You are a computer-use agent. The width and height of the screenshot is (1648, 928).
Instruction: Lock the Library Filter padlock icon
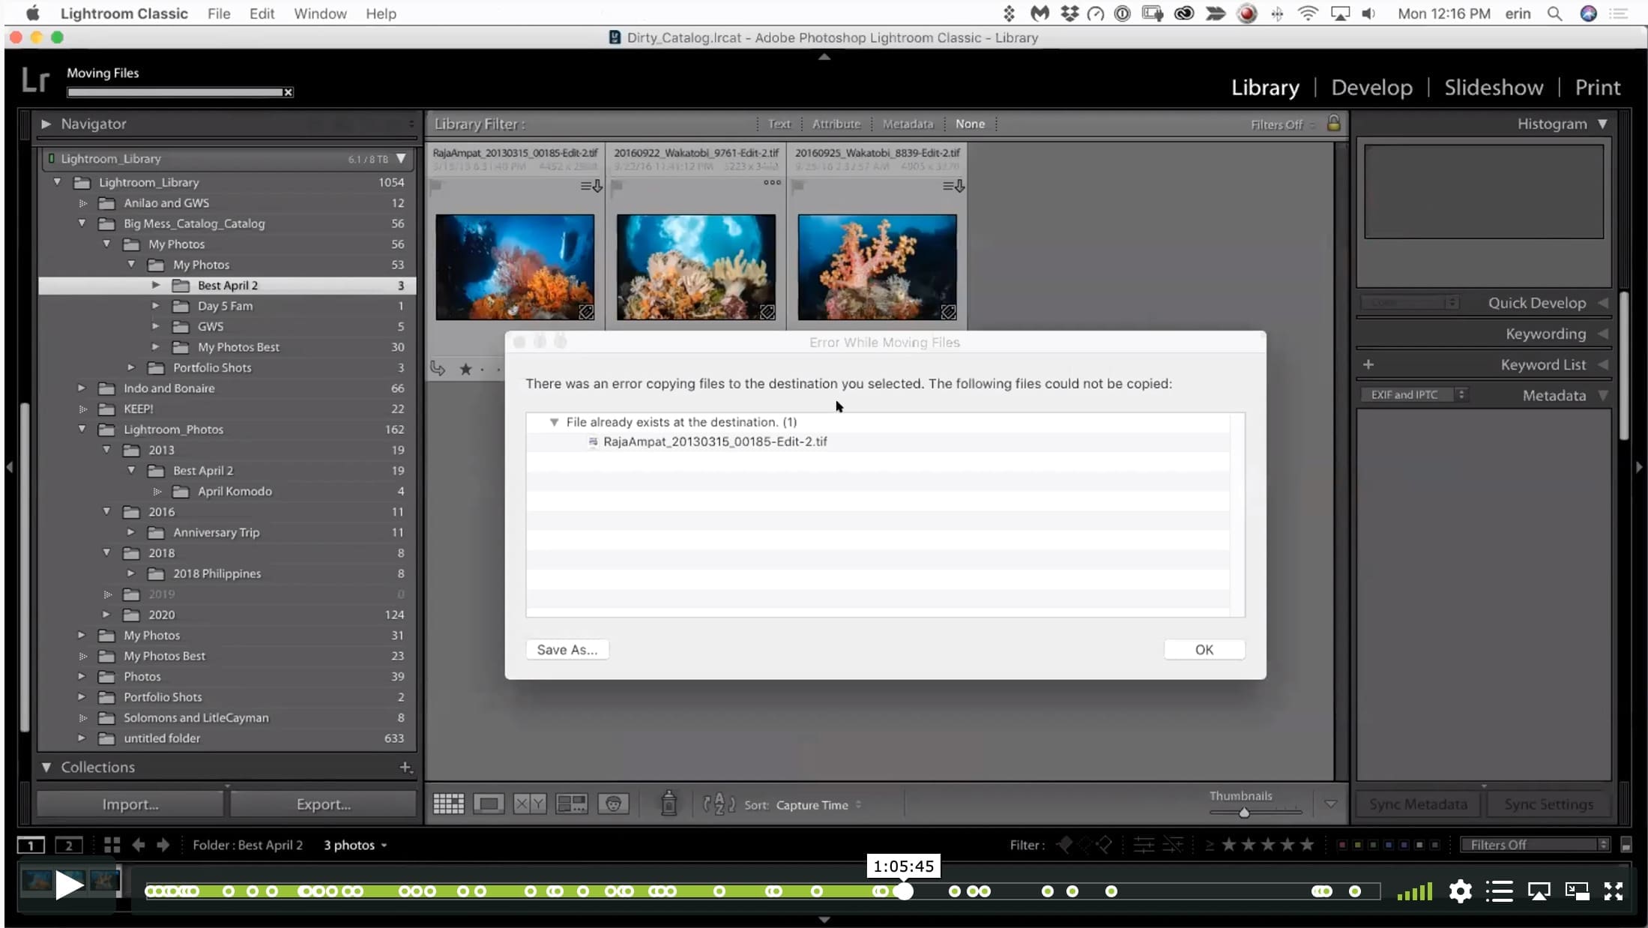[1334, 123]
